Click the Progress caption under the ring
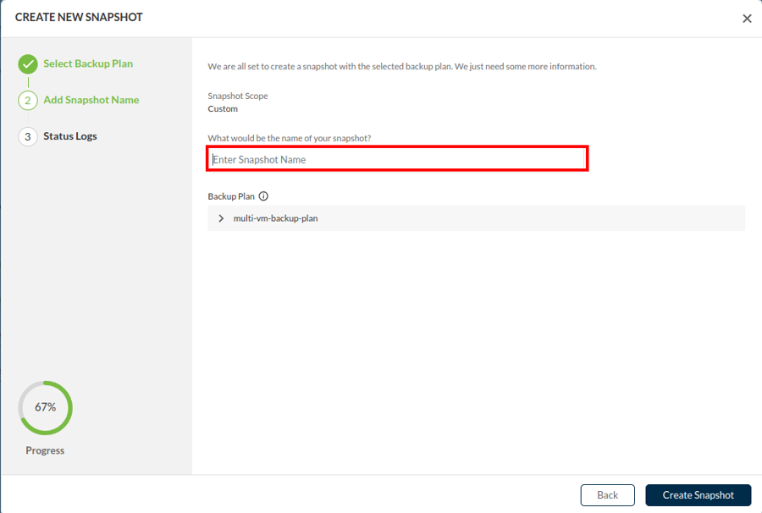The width and height of the screenshot is (762, 513). point(45,450)
